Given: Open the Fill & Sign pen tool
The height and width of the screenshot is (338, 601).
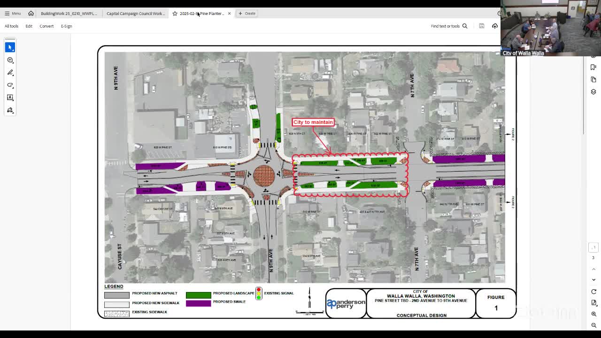Looking at the screenshot, I should point(10,110).
